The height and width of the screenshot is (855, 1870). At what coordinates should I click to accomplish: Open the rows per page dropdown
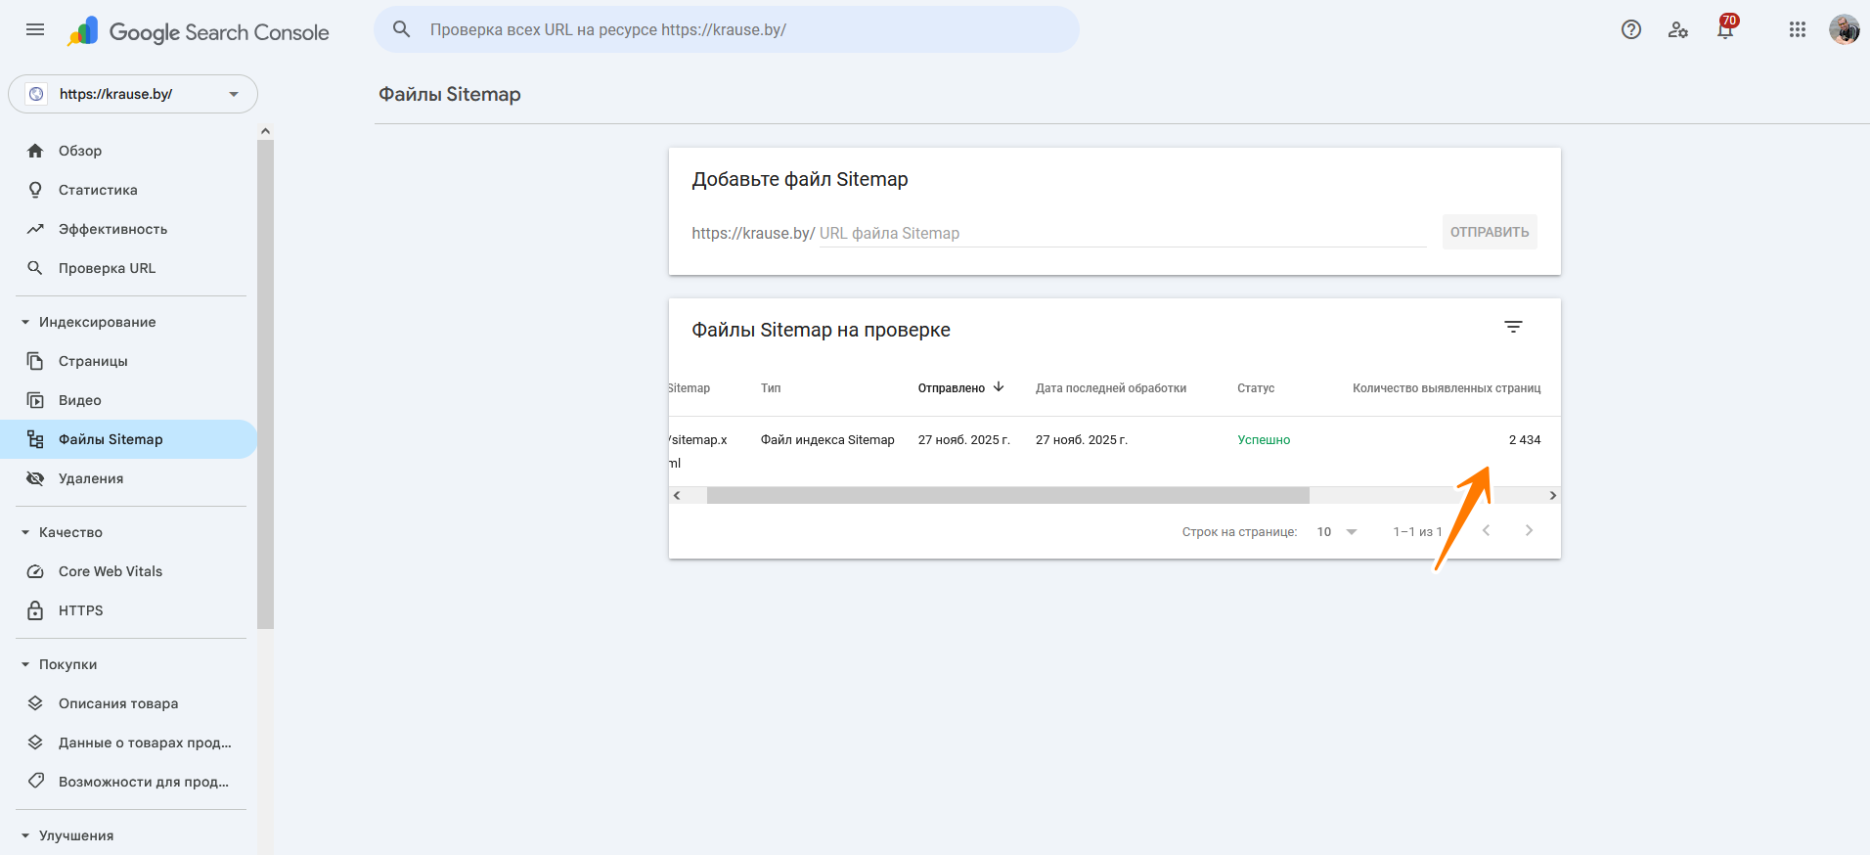[1336, 532]
